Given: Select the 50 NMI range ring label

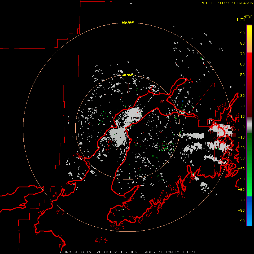Looking at the screenshot, I should (x=128, y=75).
